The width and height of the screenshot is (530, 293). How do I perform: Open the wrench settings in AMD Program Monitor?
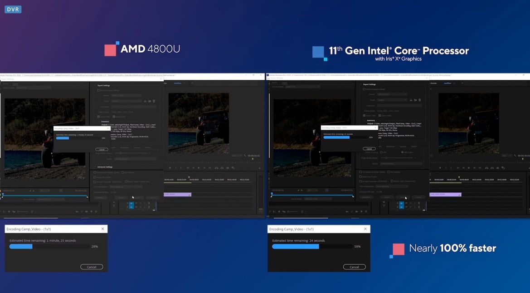(x=245, y=156)
